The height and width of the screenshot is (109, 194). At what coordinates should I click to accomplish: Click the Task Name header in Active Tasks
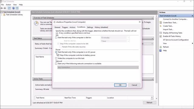40,98
